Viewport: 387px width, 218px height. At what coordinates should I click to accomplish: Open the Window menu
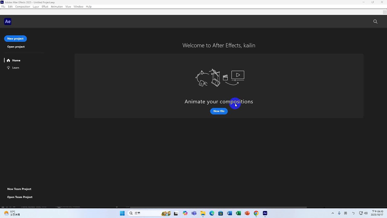click(x=78, y=6)
